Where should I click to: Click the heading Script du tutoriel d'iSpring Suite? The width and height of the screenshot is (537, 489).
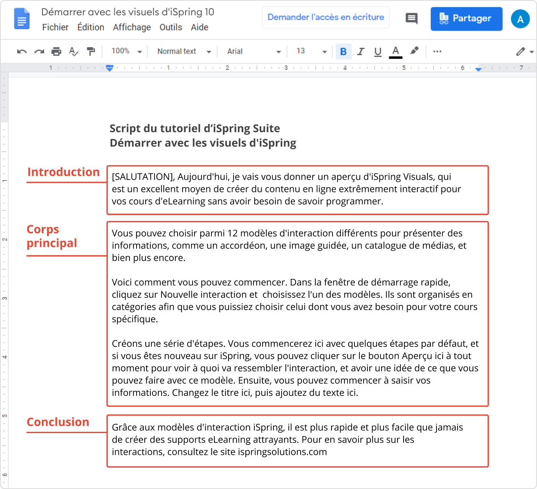pyautogui.click(x=195, y=128)
